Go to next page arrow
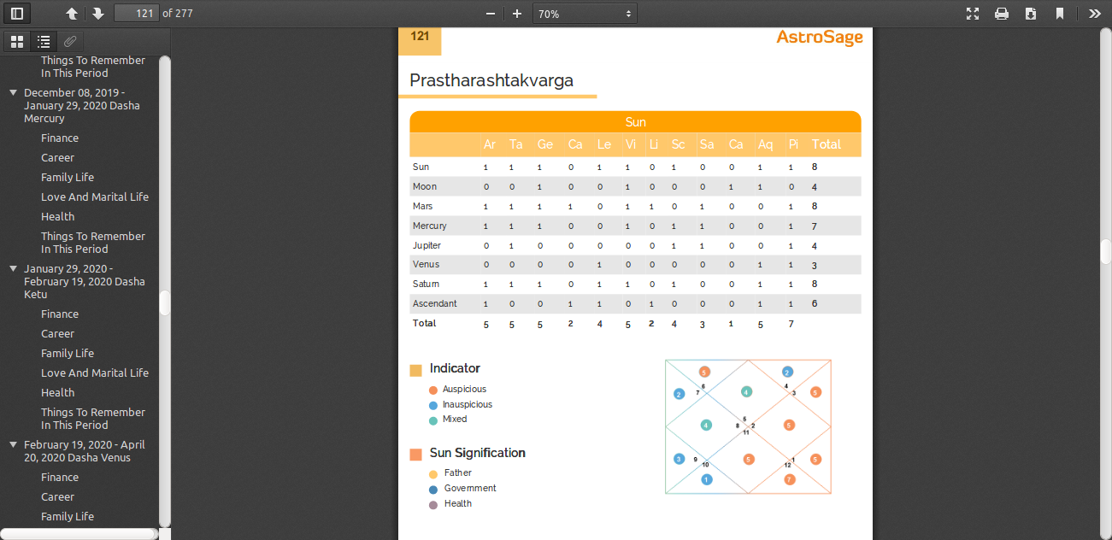 pos(97,14)
